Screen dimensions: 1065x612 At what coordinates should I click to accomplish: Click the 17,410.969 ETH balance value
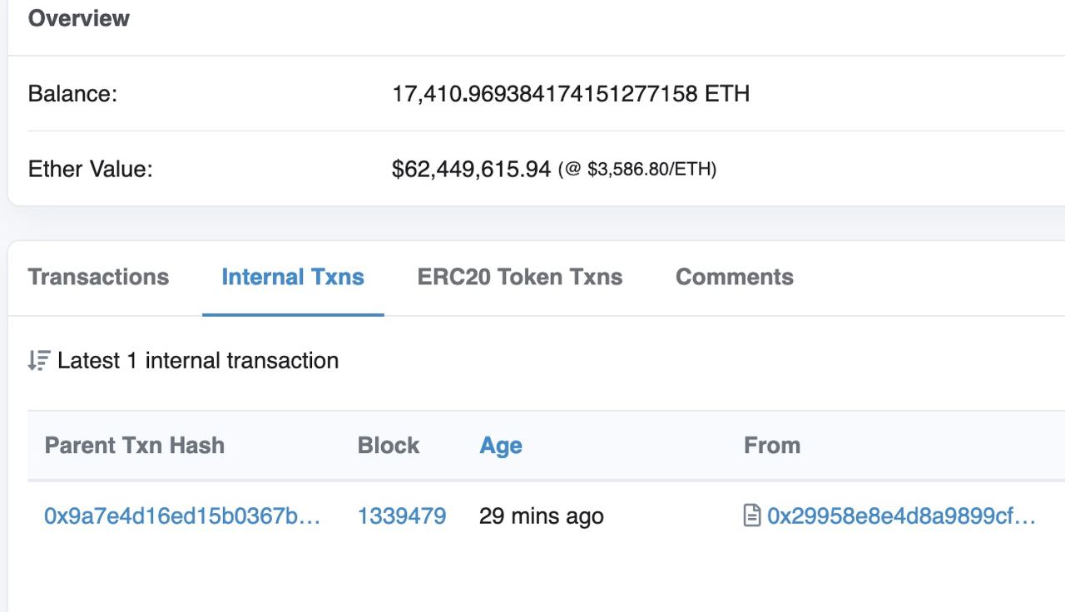[571, 94]
